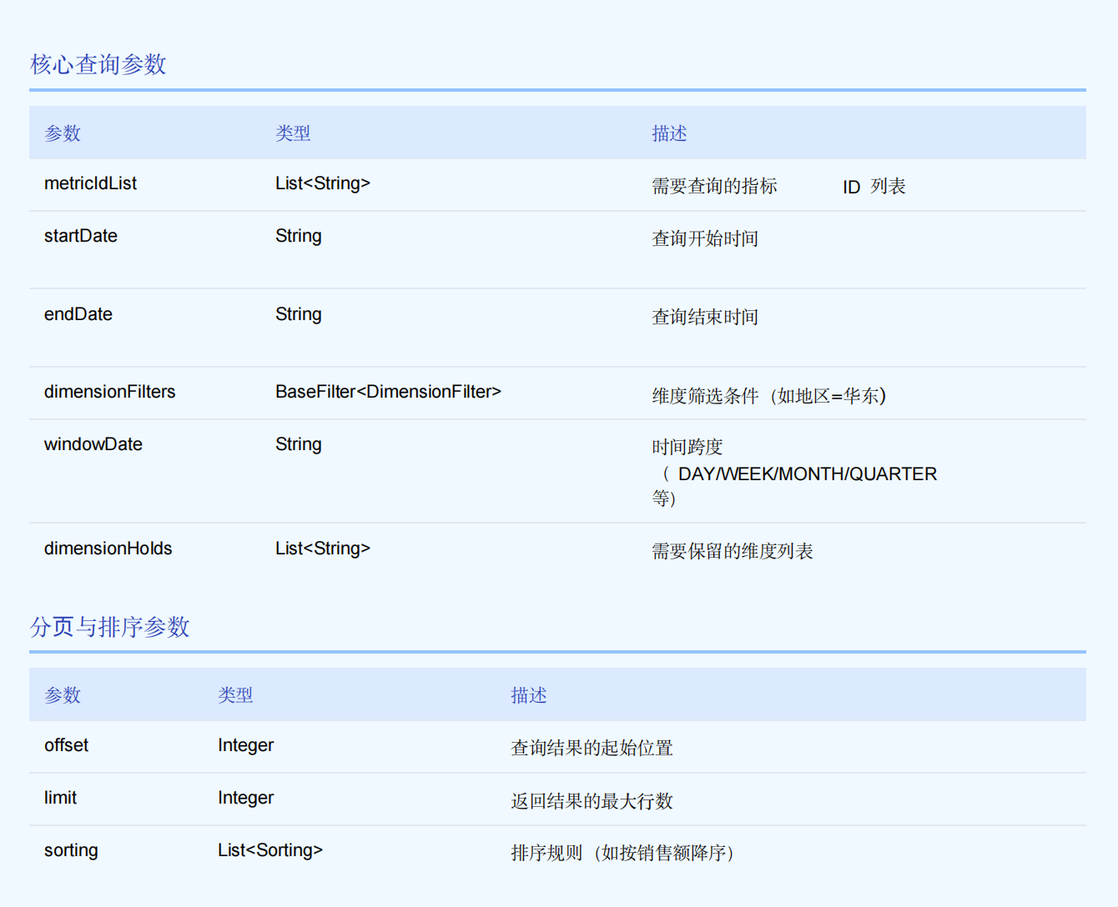1118x907 pixels.
Task: Select the endDate parameter name
Action: pos(78,314)
